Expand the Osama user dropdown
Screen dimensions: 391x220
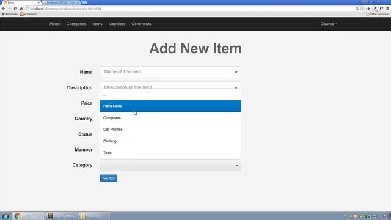(x=329, y=24)
